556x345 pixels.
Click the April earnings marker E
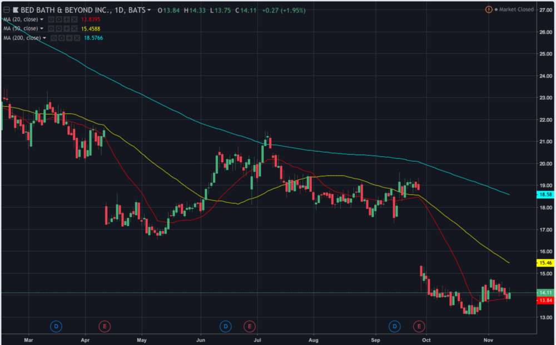coord(104,326)
